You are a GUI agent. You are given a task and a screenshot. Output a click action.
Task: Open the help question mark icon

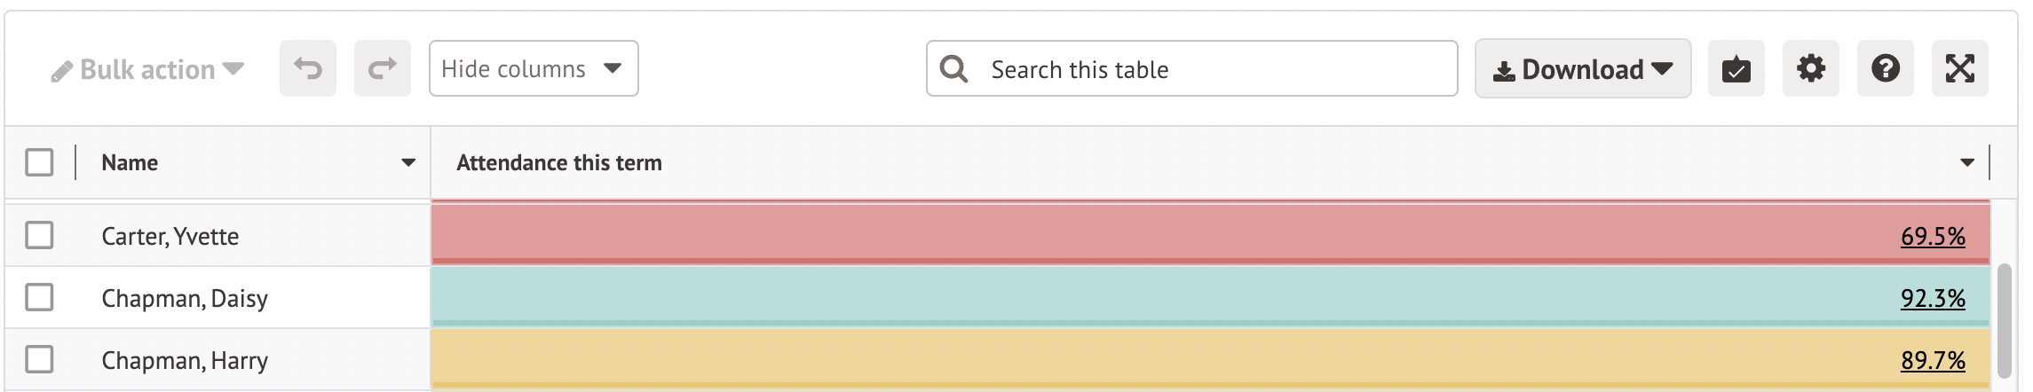tap(1885, 68)
